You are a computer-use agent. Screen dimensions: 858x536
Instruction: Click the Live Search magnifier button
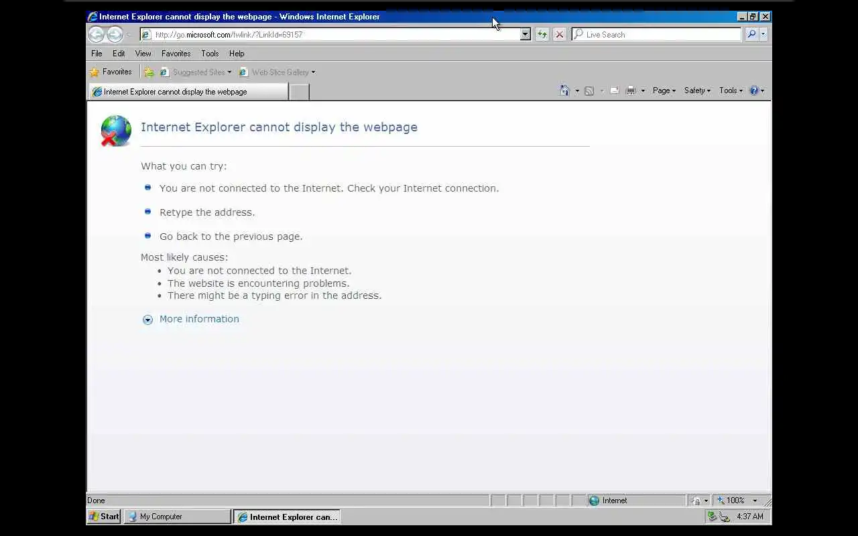click(751, 34)
